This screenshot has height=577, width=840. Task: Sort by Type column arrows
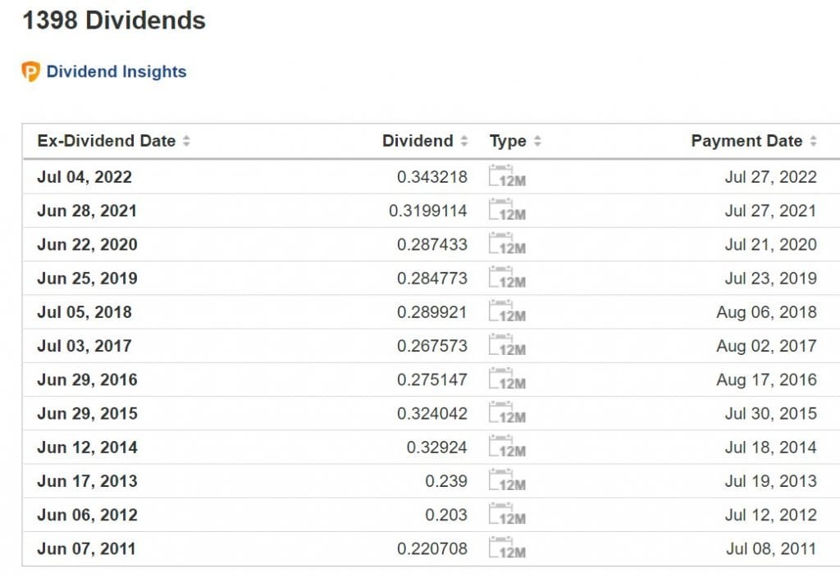click(537, 141)
